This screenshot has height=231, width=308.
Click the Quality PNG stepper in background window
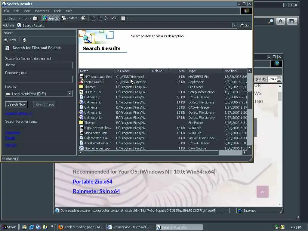(279, 79)
